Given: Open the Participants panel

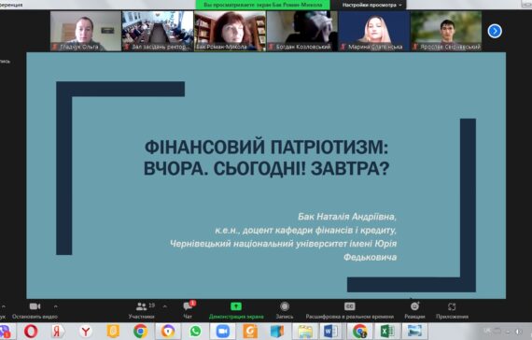Looking at the screenshot, I should point(142,310).
